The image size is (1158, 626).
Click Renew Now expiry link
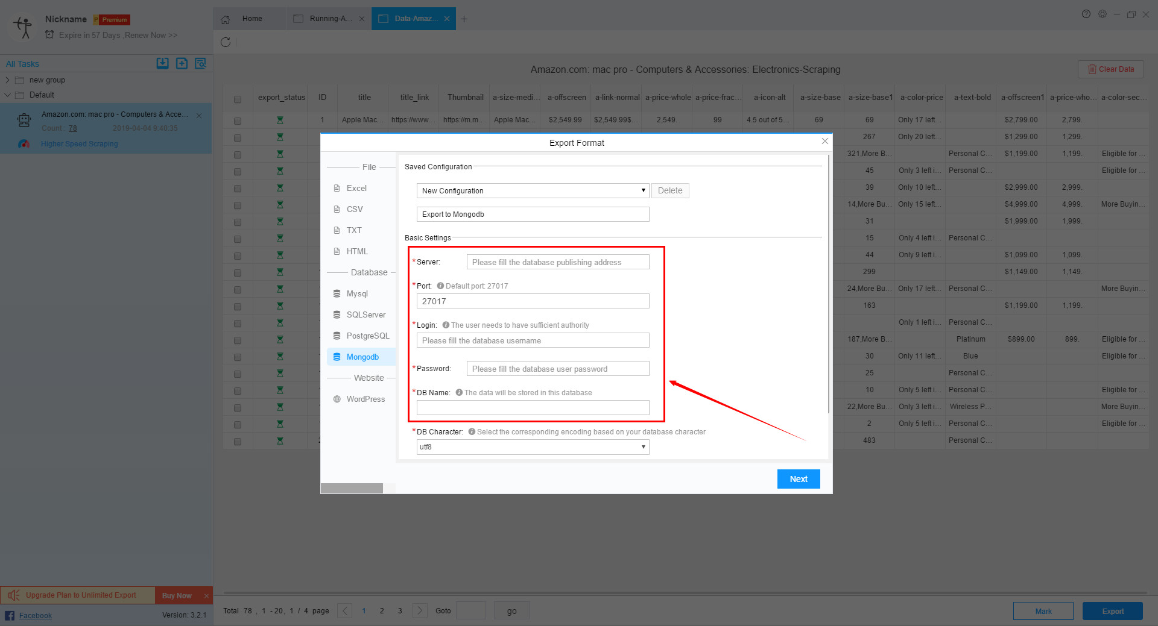151,36
